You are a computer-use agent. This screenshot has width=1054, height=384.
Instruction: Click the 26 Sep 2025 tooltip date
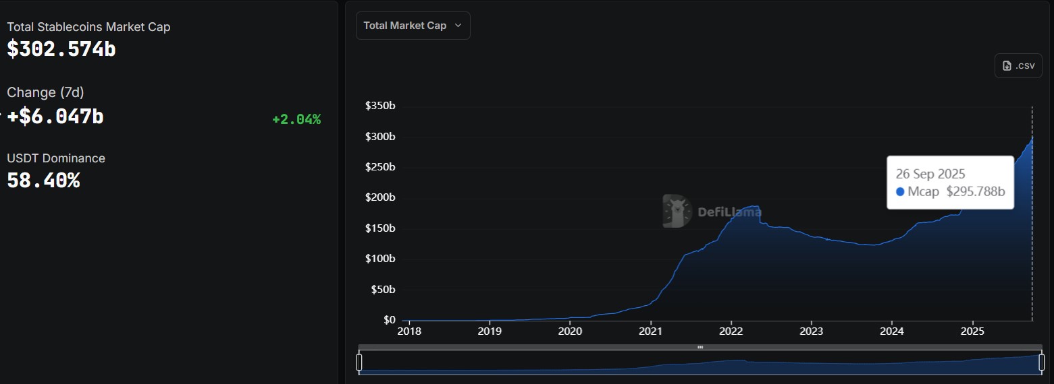pos(930,174)
